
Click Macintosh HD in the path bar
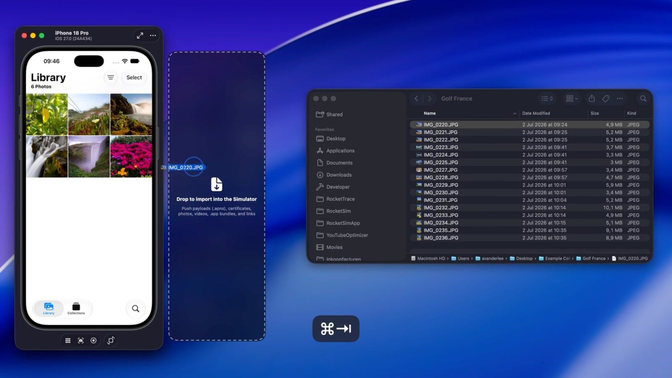click(428, 259)
